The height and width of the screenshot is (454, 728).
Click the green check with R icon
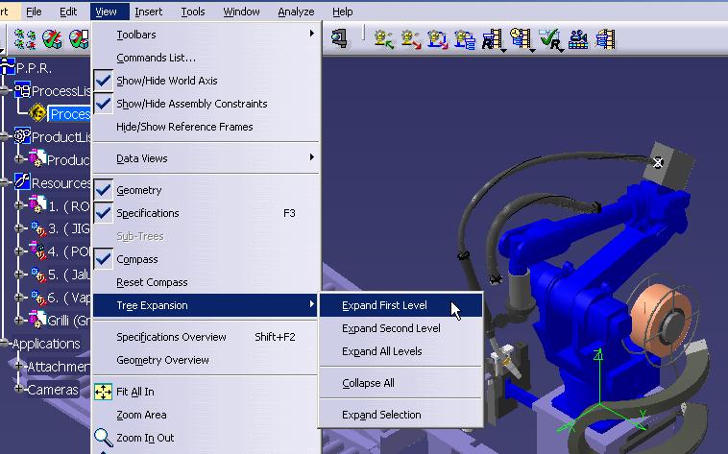[550, 39]
